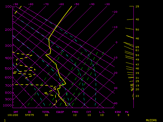This screenshot has height=122, width=163.
Task: Click the 100 pressure level label
Action: [8, 6]
